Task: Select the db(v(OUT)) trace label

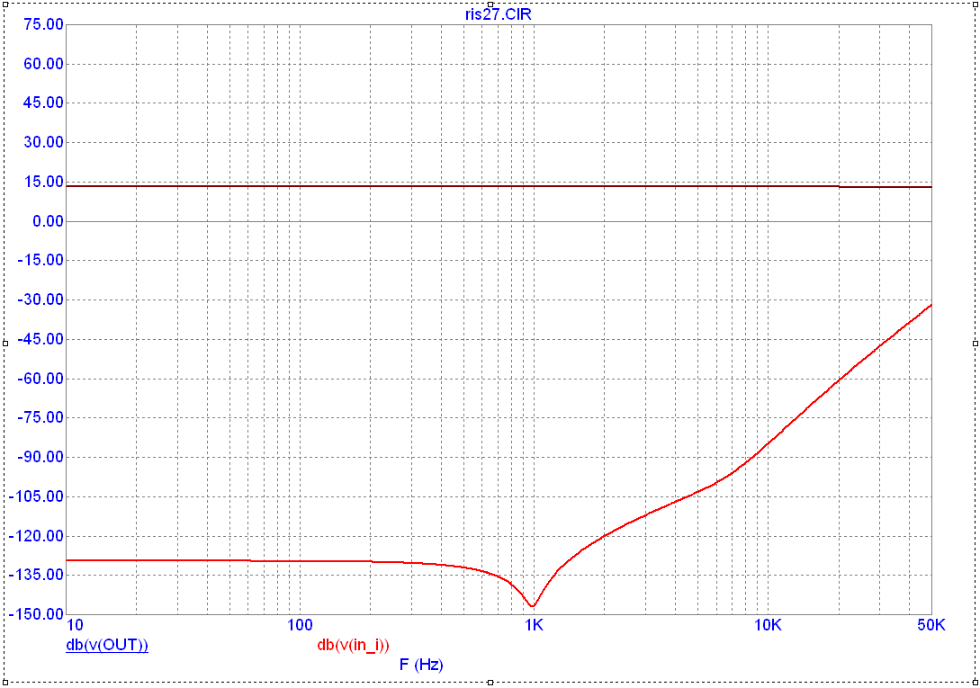Action: 107,645
